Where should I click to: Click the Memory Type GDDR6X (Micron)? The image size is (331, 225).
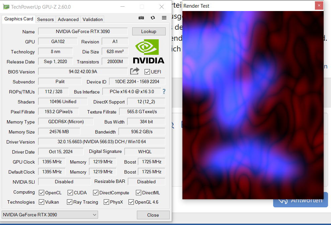click(66, 122)
